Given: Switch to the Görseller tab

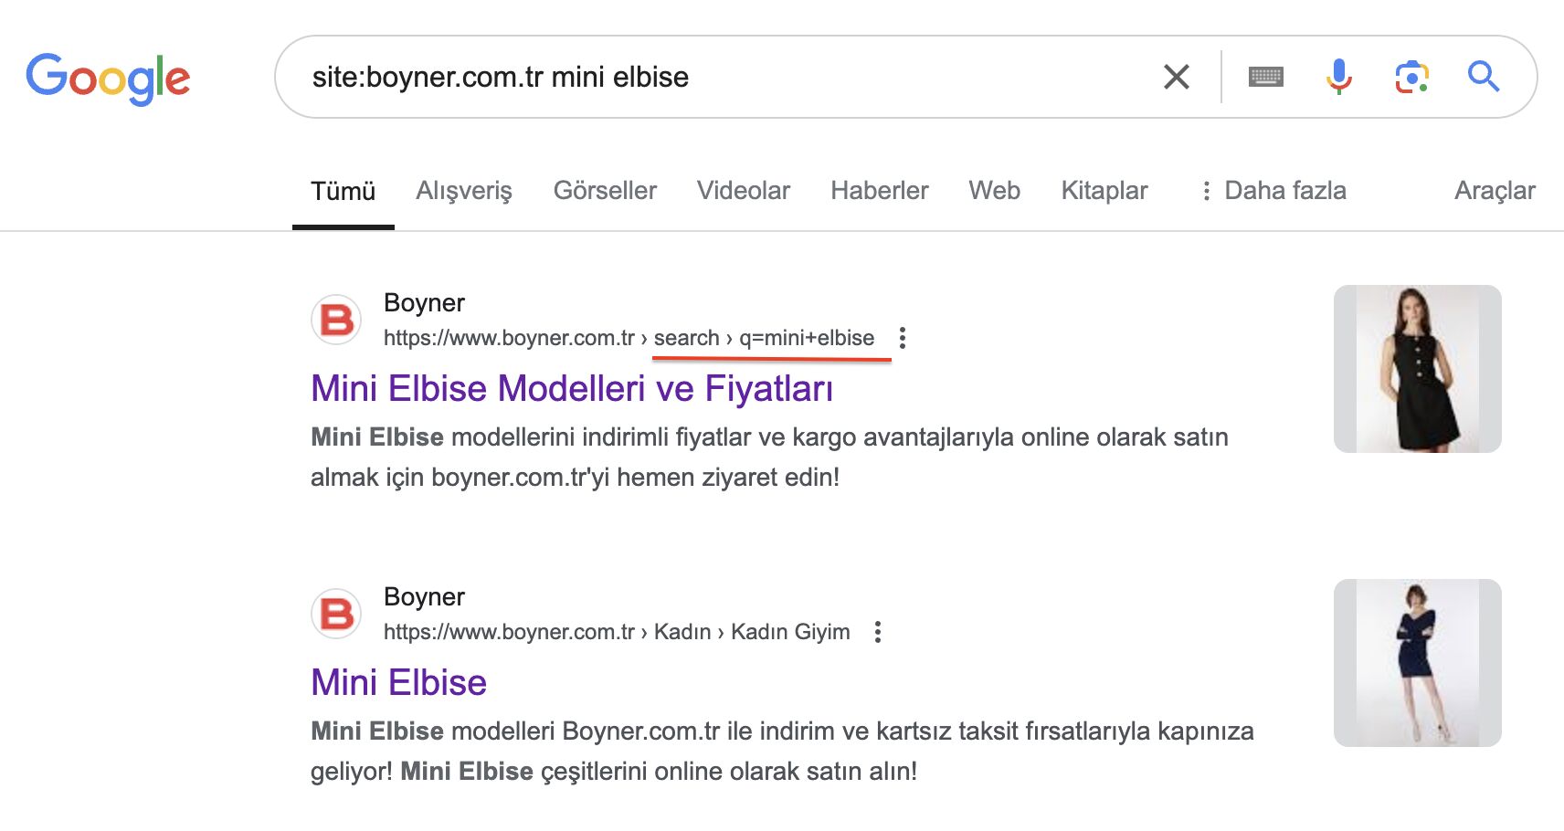Looking at the screenshot, I should [x=605, y=191].
